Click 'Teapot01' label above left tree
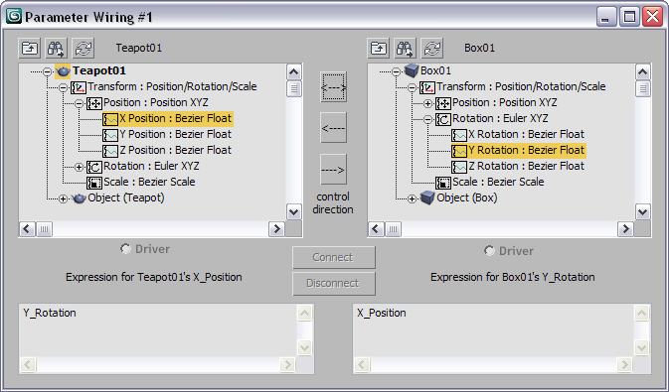This screenshot has height=392, width=669. 139,48
